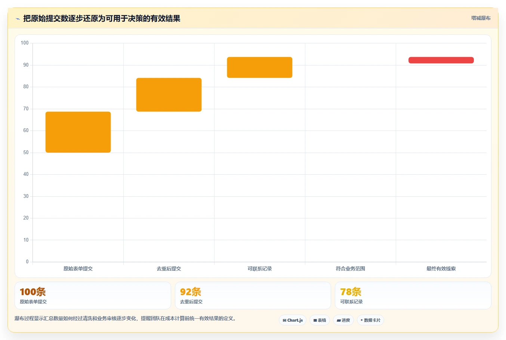This screenshot has height=340, width=506.
Task: Click the y-axis value 0
Action: click(27, 262)
